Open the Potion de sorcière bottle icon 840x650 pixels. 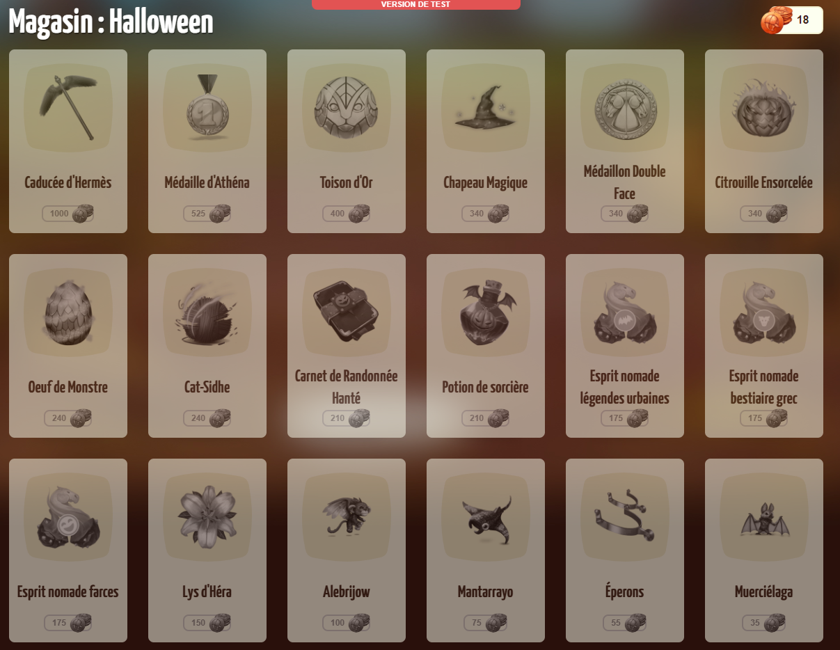(x=486, y=312)
